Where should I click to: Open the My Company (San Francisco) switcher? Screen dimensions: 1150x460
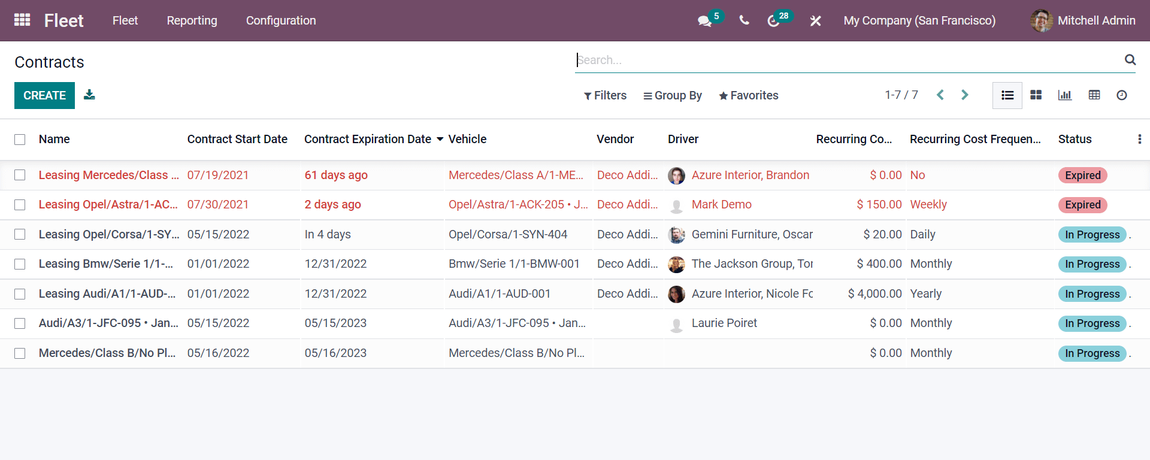point(919,20)
